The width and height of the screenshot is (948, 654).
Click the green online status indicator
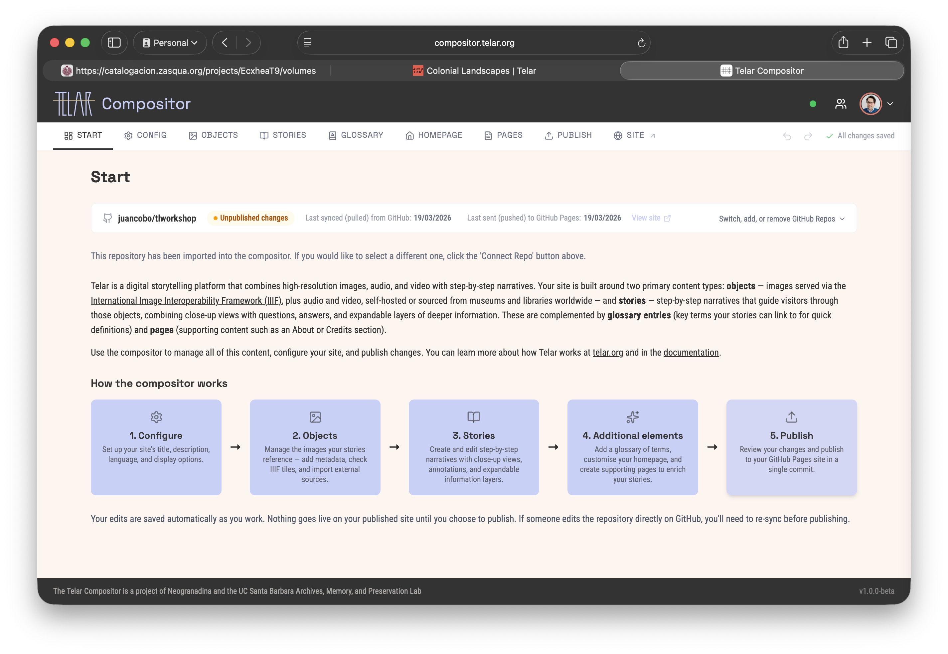[x=813, y=104]
